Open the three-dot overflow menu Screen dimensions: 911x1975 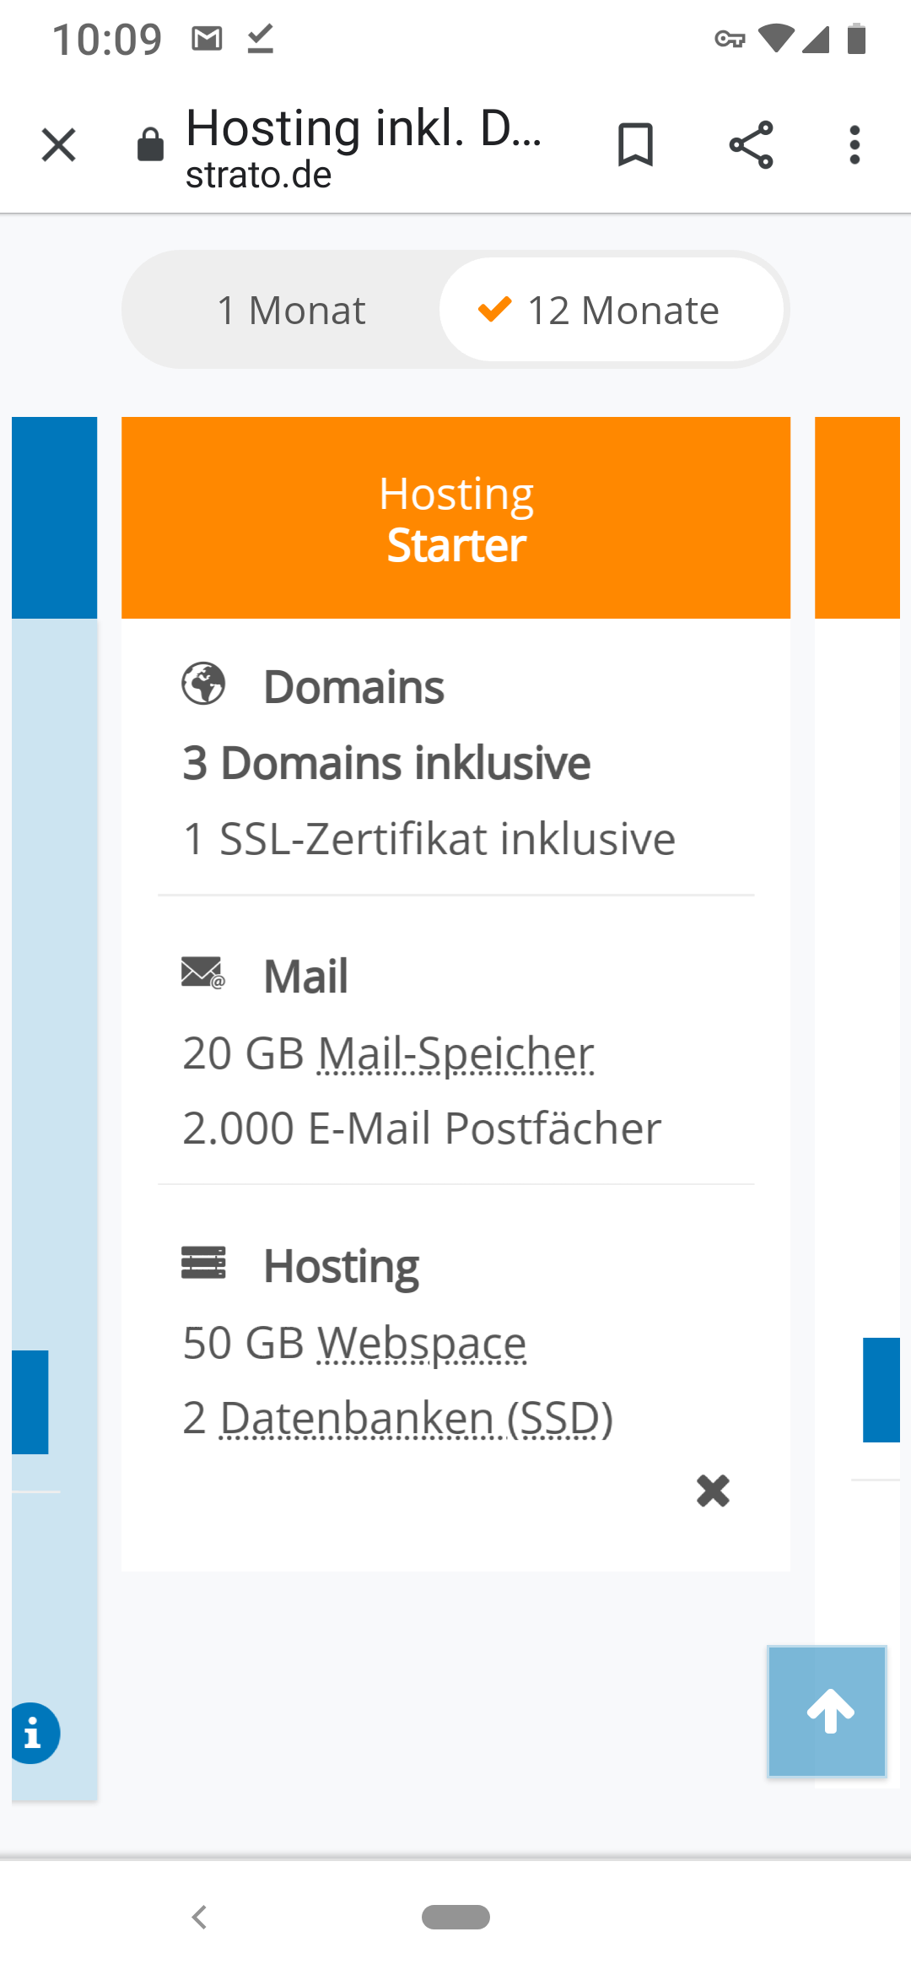pyautogui.click(x=854, y=145)
